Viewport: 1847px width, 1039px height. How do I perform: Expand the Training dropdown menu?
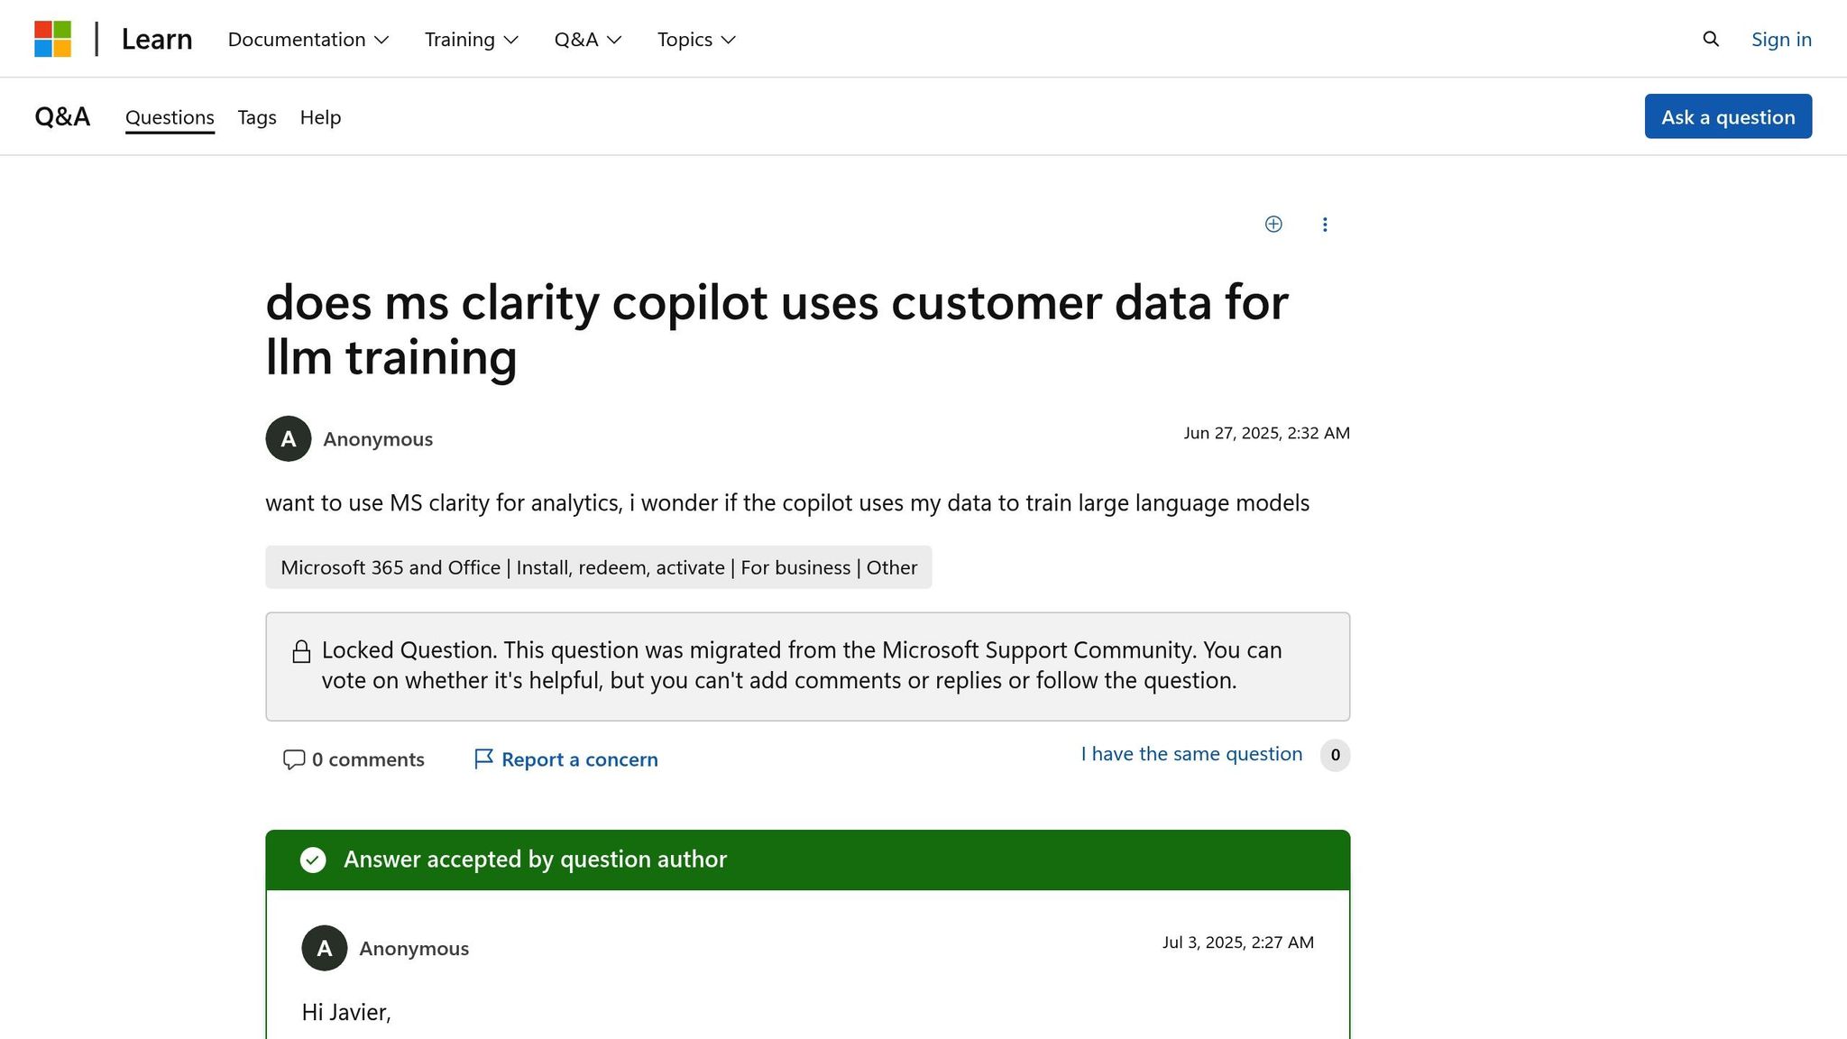coord(471,40)
